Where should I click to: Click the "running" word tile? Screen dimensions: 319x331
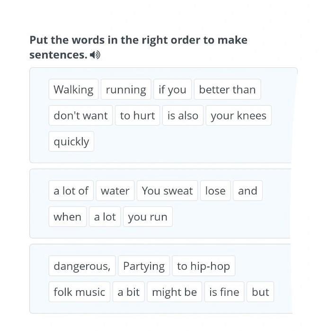(126, 90)
